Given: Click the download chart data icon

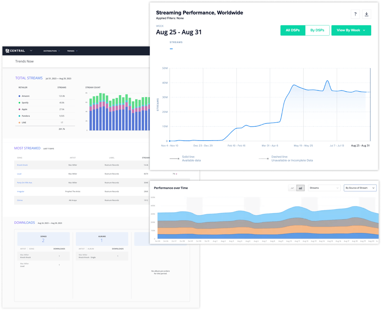Looking at the screenshot, I should [x=367, y=14].
